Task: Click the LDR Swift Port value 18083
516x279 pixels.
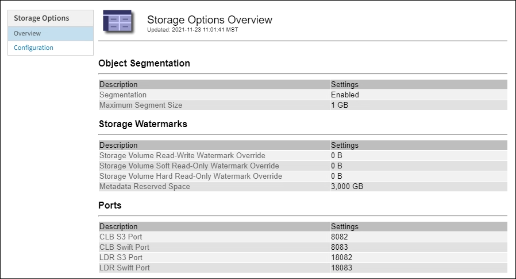Action: (341, 268)
